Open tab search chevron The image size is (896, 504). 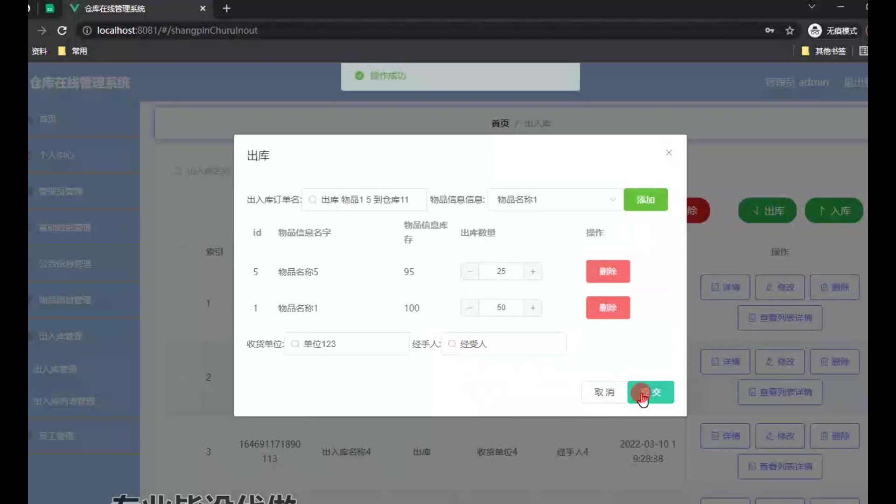[x=812, y=7]
